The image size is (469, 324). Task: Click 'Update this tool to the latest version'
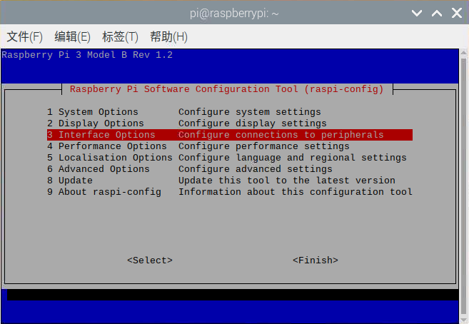287,181
